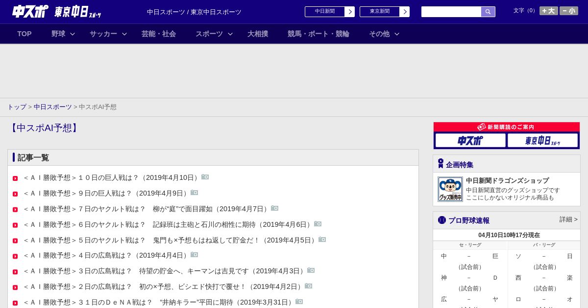
Task: Open 芸能・社会 section
Action: [159, 34]
